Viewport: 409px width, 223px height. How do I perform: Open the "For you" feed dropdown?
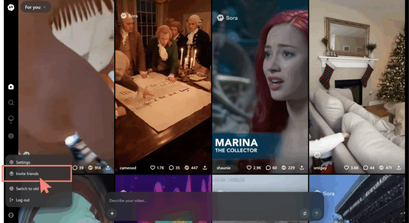(x=36, y=7)
